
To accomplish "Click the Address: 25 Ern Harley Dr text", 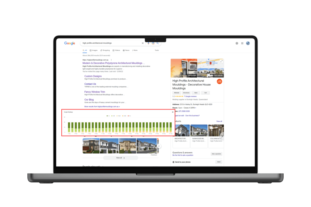I will 192,104.
